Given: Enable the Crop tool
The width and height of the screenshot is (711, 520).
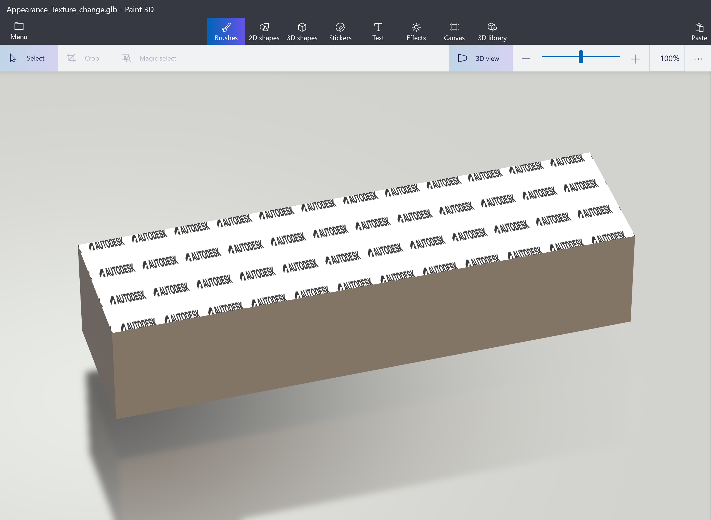Looking at the screenshot, I should coord(83,58).
